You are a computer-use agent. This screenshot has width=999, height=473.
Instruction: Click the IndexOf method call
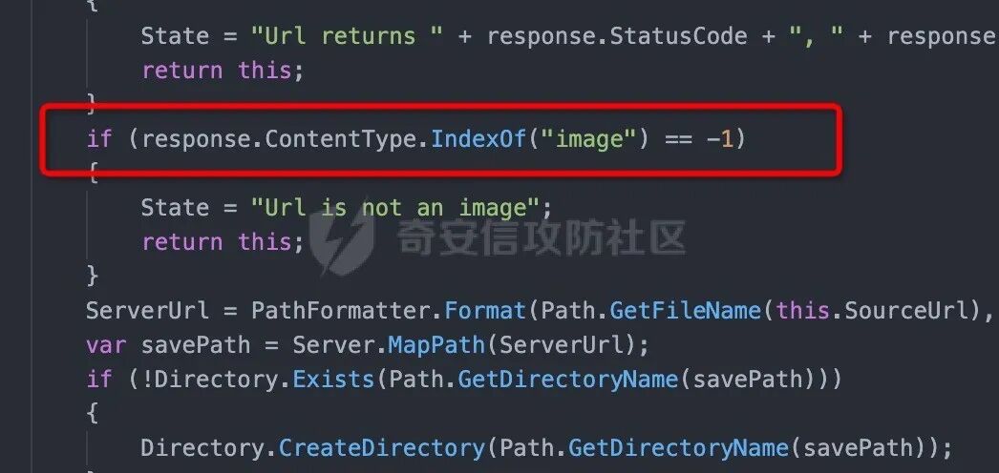[x=478, y=138]
